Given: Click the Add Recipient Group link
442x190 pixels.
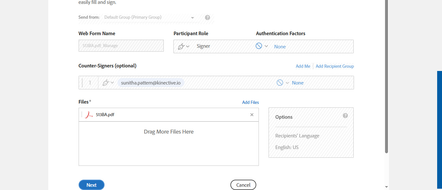Looking at the screenshot, I should [x=335, y=66].
